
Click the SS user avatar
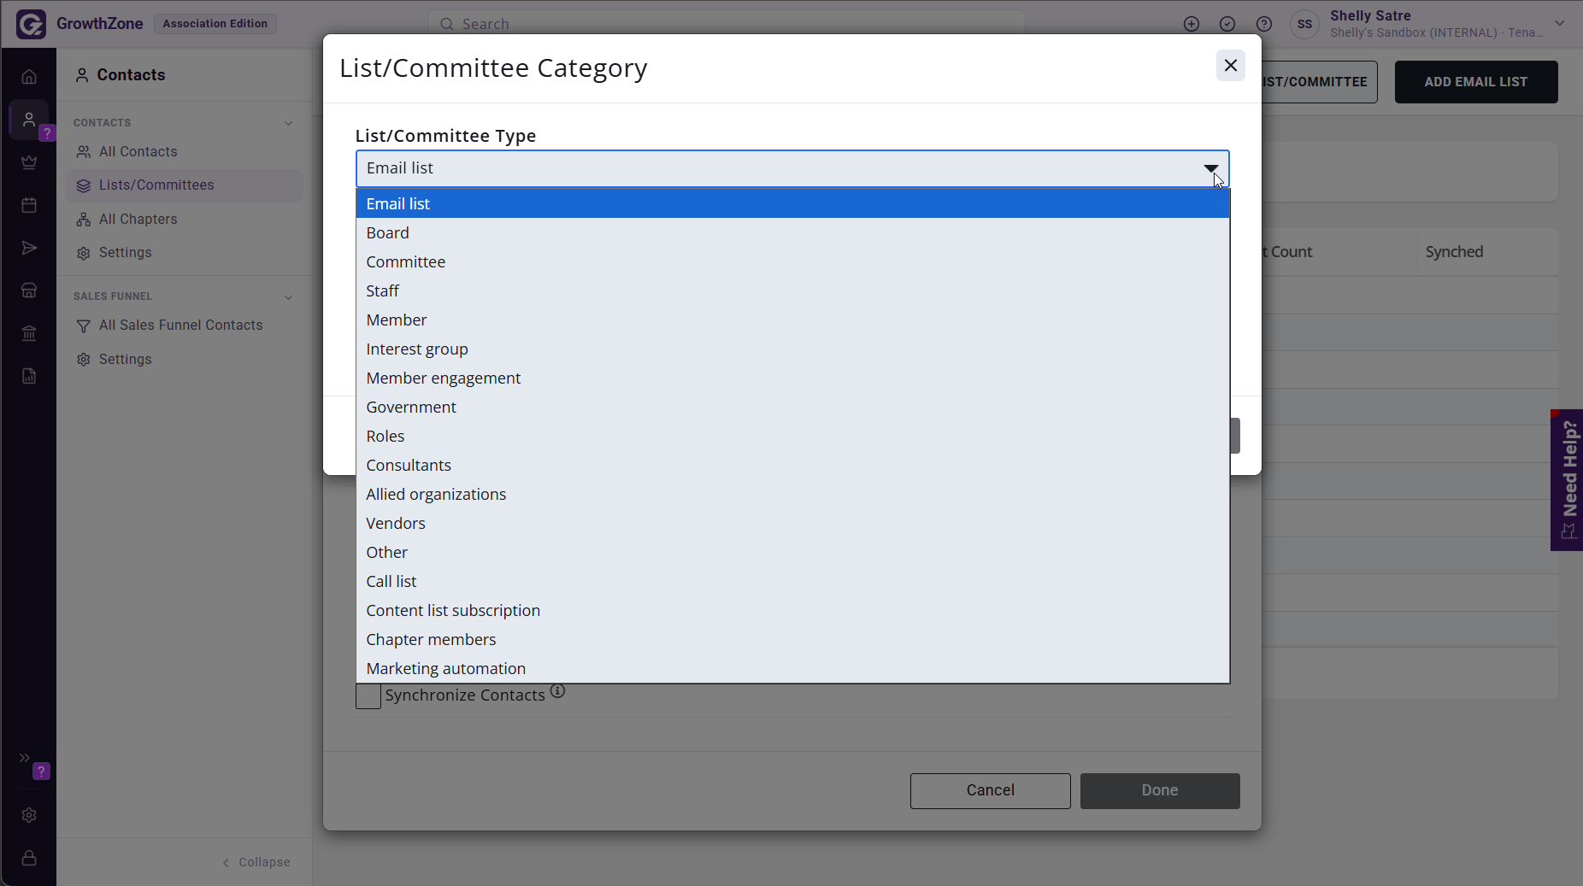click(1304, 24)
